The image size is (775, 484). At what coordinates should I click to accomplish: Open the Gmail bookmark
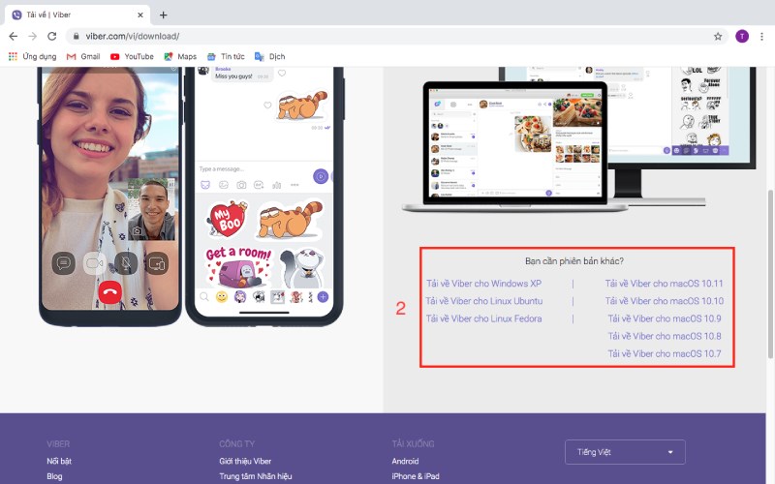tap(83, 56)
